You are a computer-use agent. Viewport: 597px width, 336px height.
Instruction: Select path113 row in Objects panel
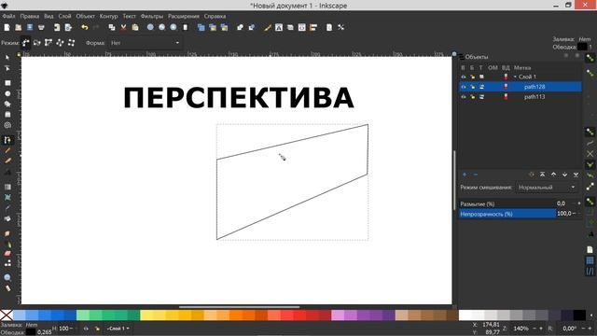tap(521, 97)
